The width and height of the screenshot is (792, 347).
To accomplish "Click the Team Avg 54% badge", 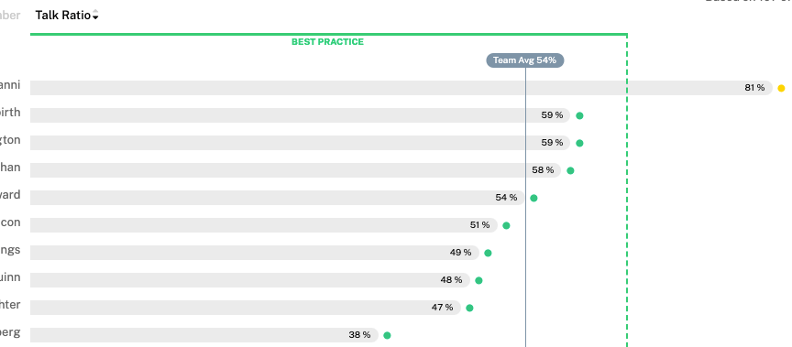I will coord(525,60).
